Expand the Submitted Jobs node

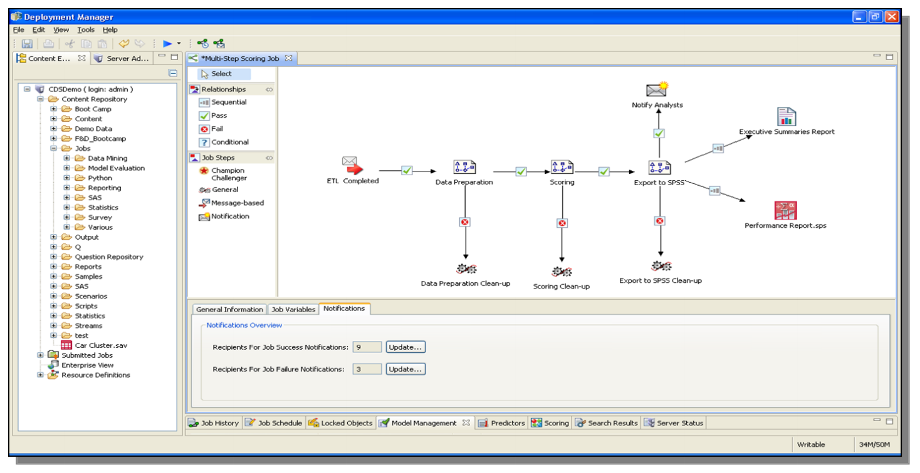41,355
